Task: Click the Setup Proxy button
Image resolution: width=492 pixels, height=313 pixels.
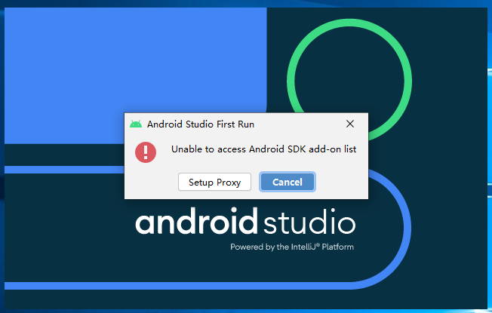Action: [x=214, y=182]
